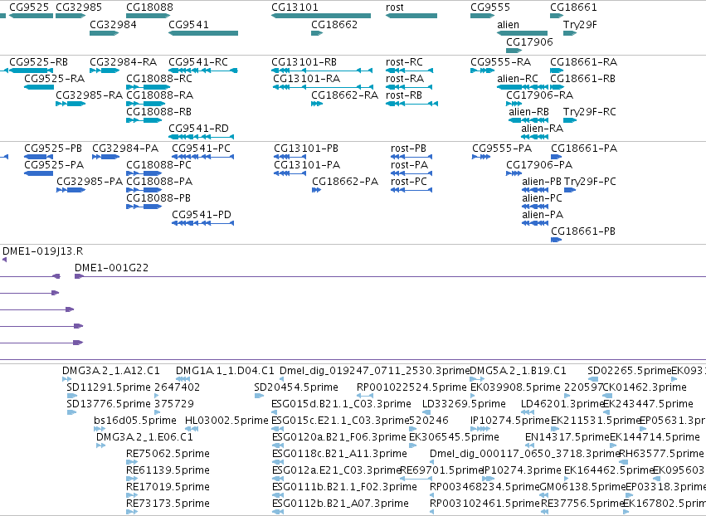Select transcript CG13101-RB glyph
Viewport: 706px width, 516px height.
click(322, 71)
